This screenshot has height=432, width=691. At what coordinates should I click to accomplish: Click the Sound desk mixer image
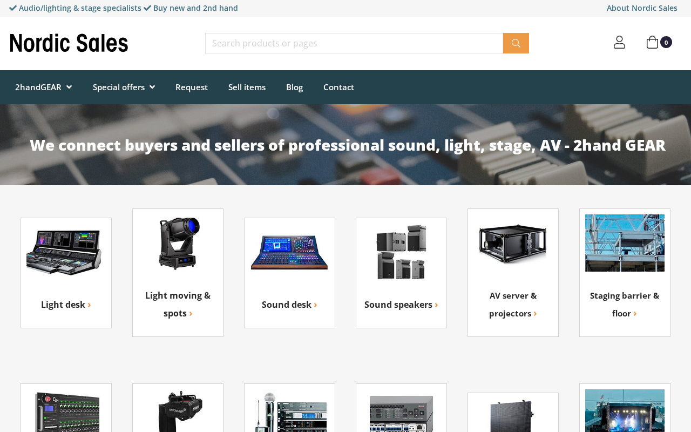pyautogui.click(x=289, y=252)
